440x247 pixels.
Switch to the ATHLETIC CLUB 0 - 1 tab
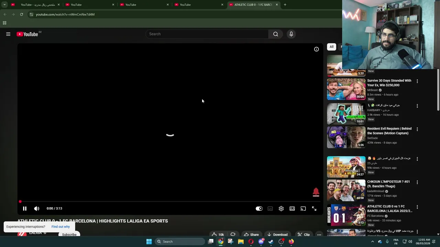pos(254,5)
